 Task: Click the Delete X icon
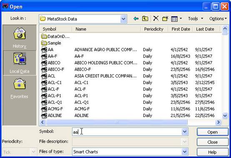tap(156, 19)
